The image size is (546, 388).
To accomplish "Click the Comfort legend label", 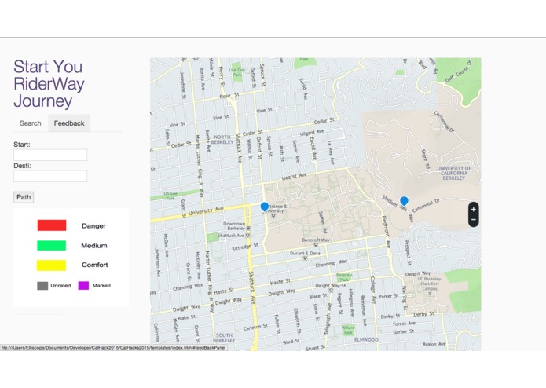I will point(95,265).
